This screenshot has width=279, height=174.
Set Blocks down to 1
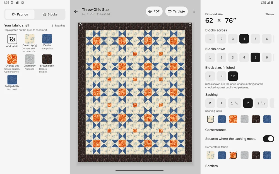coord(210,57)
